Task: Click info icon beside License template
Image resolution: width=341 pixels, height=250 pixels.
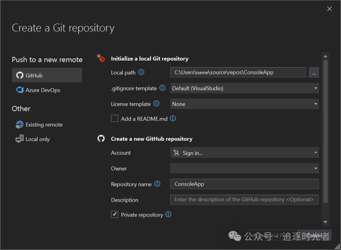Action: [x=156, y=104]
